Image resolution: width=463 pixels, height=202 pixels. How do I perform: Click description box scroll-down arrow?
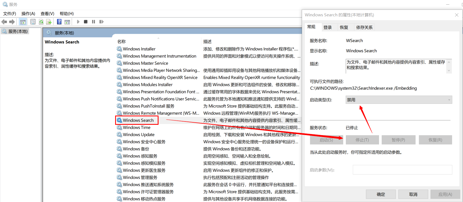tap(449, 70)
